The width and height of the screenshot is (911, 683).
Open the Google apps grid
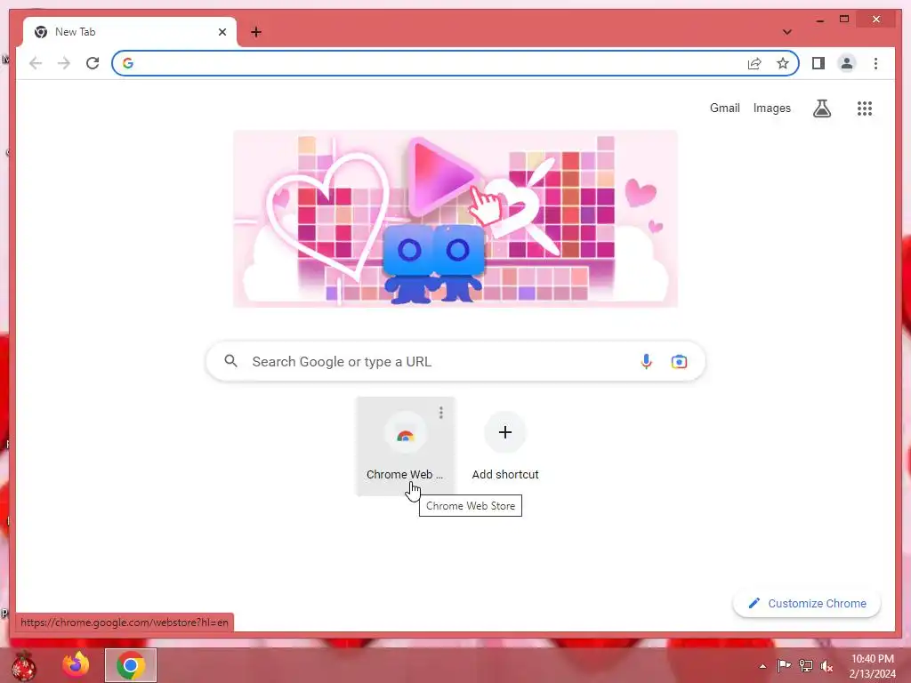pyautogui.click(x=865, y=108)
